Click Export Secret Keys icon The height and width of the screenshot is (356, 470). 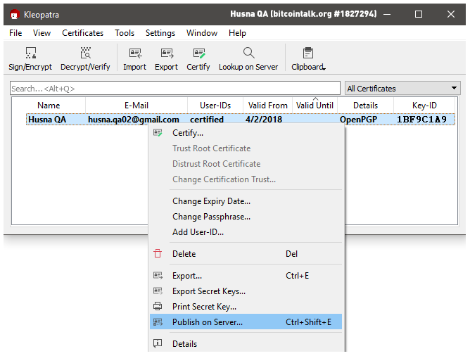click(158, 291)
